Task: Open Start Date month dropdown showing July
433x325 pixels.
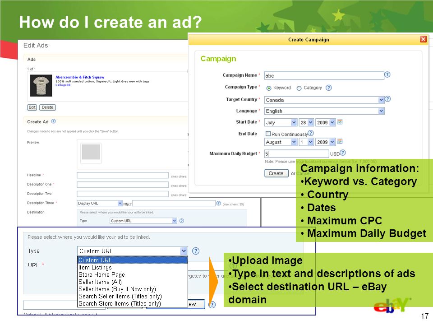Action: pos(281,122)
